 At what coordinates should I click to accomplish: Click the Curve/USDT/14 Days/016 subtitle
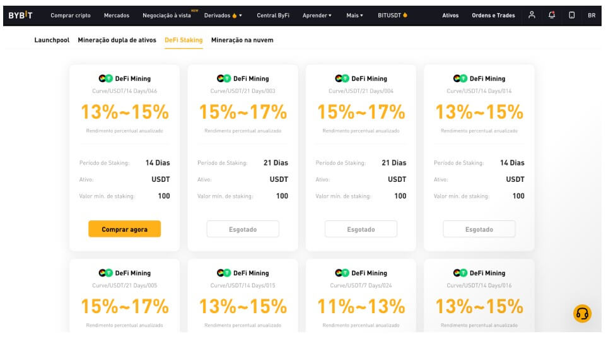[x=479, y=285]
